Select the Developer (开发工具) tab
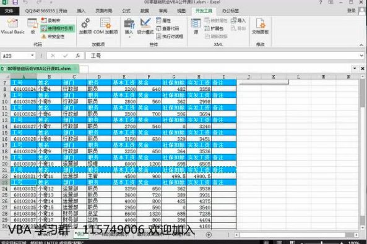 coord(204,11)
